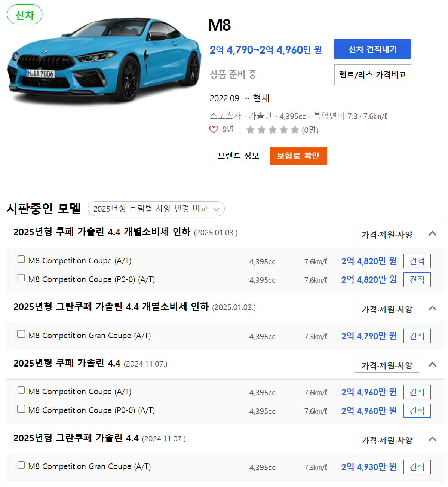Check M8 Competition Coupe (A/T) priced 2억 4,960만

click(x=21, y=390)
